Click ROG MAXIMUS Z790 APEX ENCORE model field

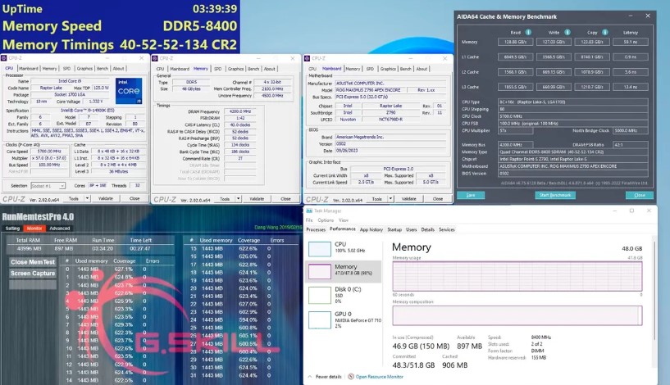(370, 90)
